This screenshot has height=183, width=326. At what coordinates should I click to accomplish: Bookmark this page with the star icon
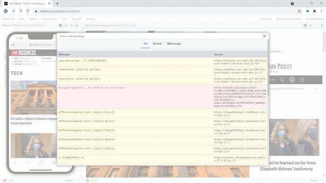point(299,11)
